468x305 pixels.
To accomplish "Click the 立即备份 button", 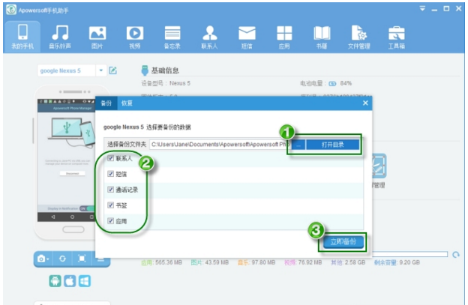I will tap(343, 242).
